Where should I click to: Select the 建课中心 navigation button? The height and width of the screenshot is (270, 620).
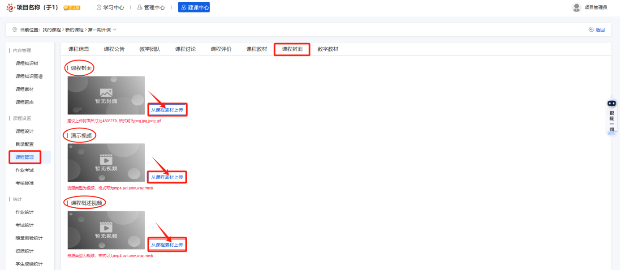[x=194, y=7]
